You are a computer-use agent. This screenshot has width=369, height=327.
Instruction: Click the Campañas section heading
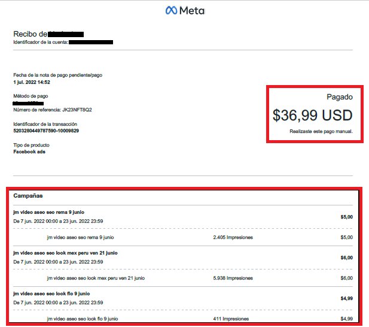pyautogui.click(x=28, y=196)
